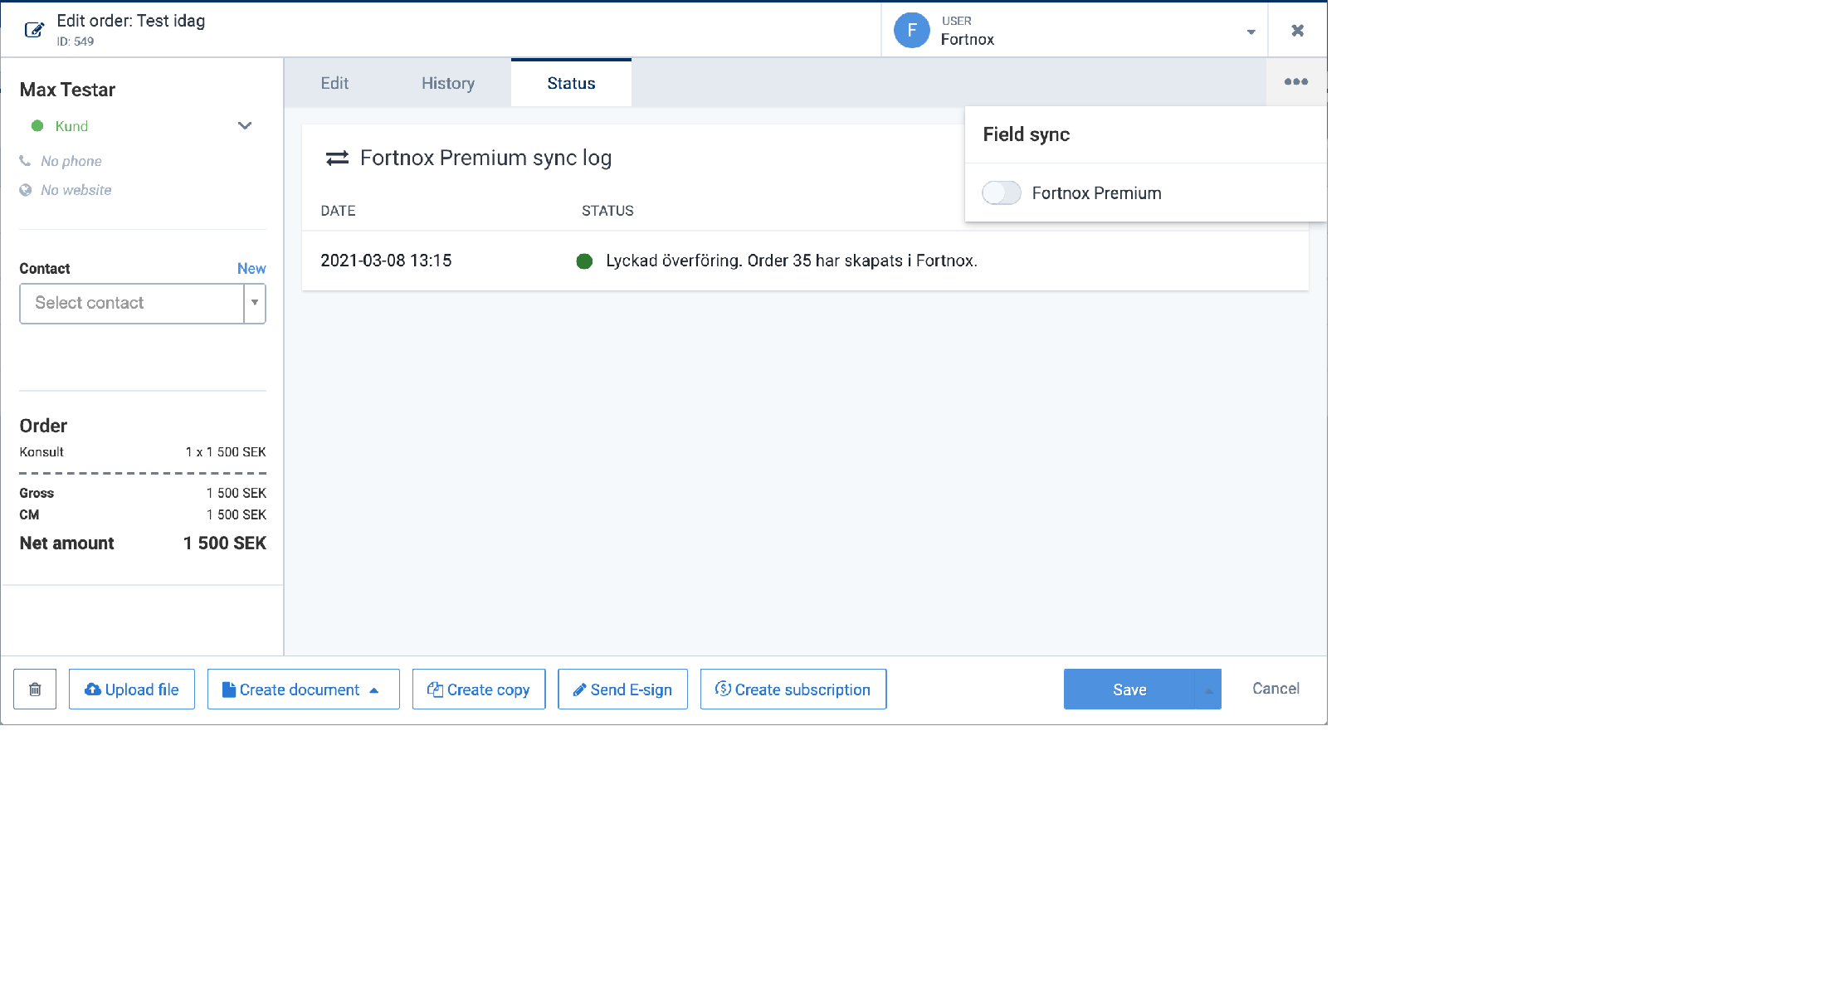The width and height of the screenshot is (1829, 999).
Task: Click the CM 1 500 SEK value
Action: click(x=237, y=514)
